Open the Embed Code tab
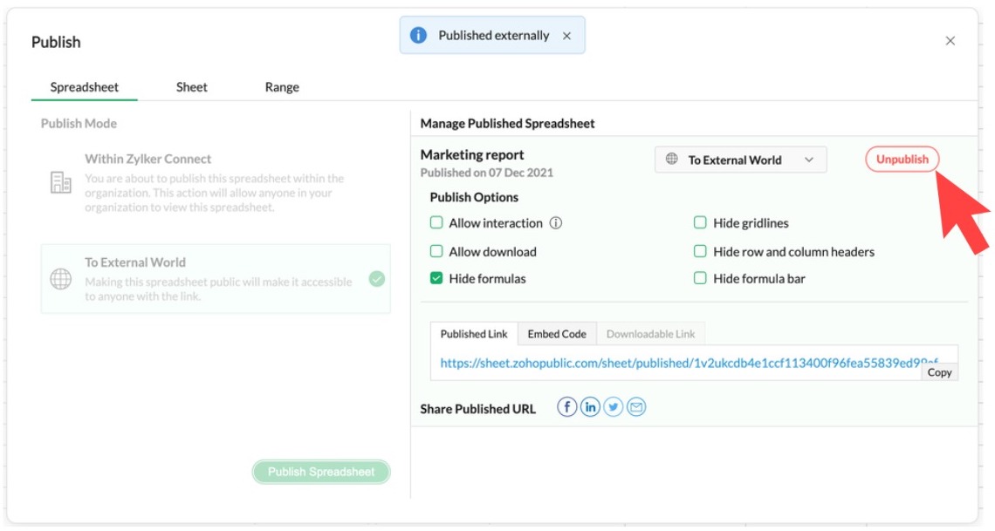The height and width of the screenshot is (531, 995). (x=557, y=334)
